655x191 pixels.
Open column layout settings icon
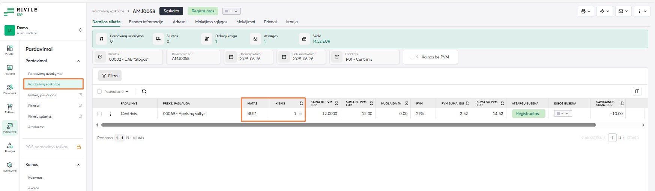pos(637,91)
